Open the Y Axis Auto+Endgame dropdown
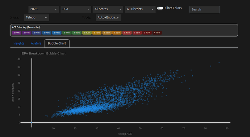The width and height of the screenshot is (250, 137). click(x=108, y=18)
